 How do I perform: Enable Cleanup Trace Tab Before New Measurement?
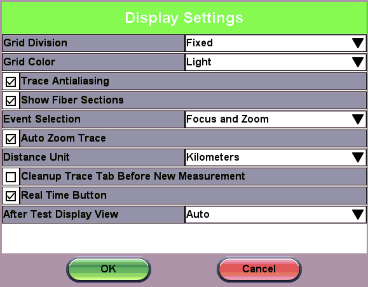(11, 177)
